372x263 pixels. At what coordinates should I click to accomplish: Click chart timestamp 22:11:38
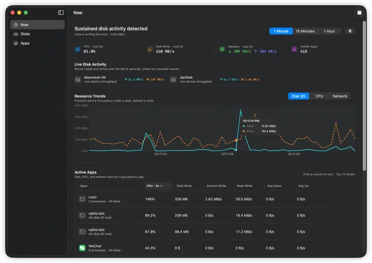point(227,154)
